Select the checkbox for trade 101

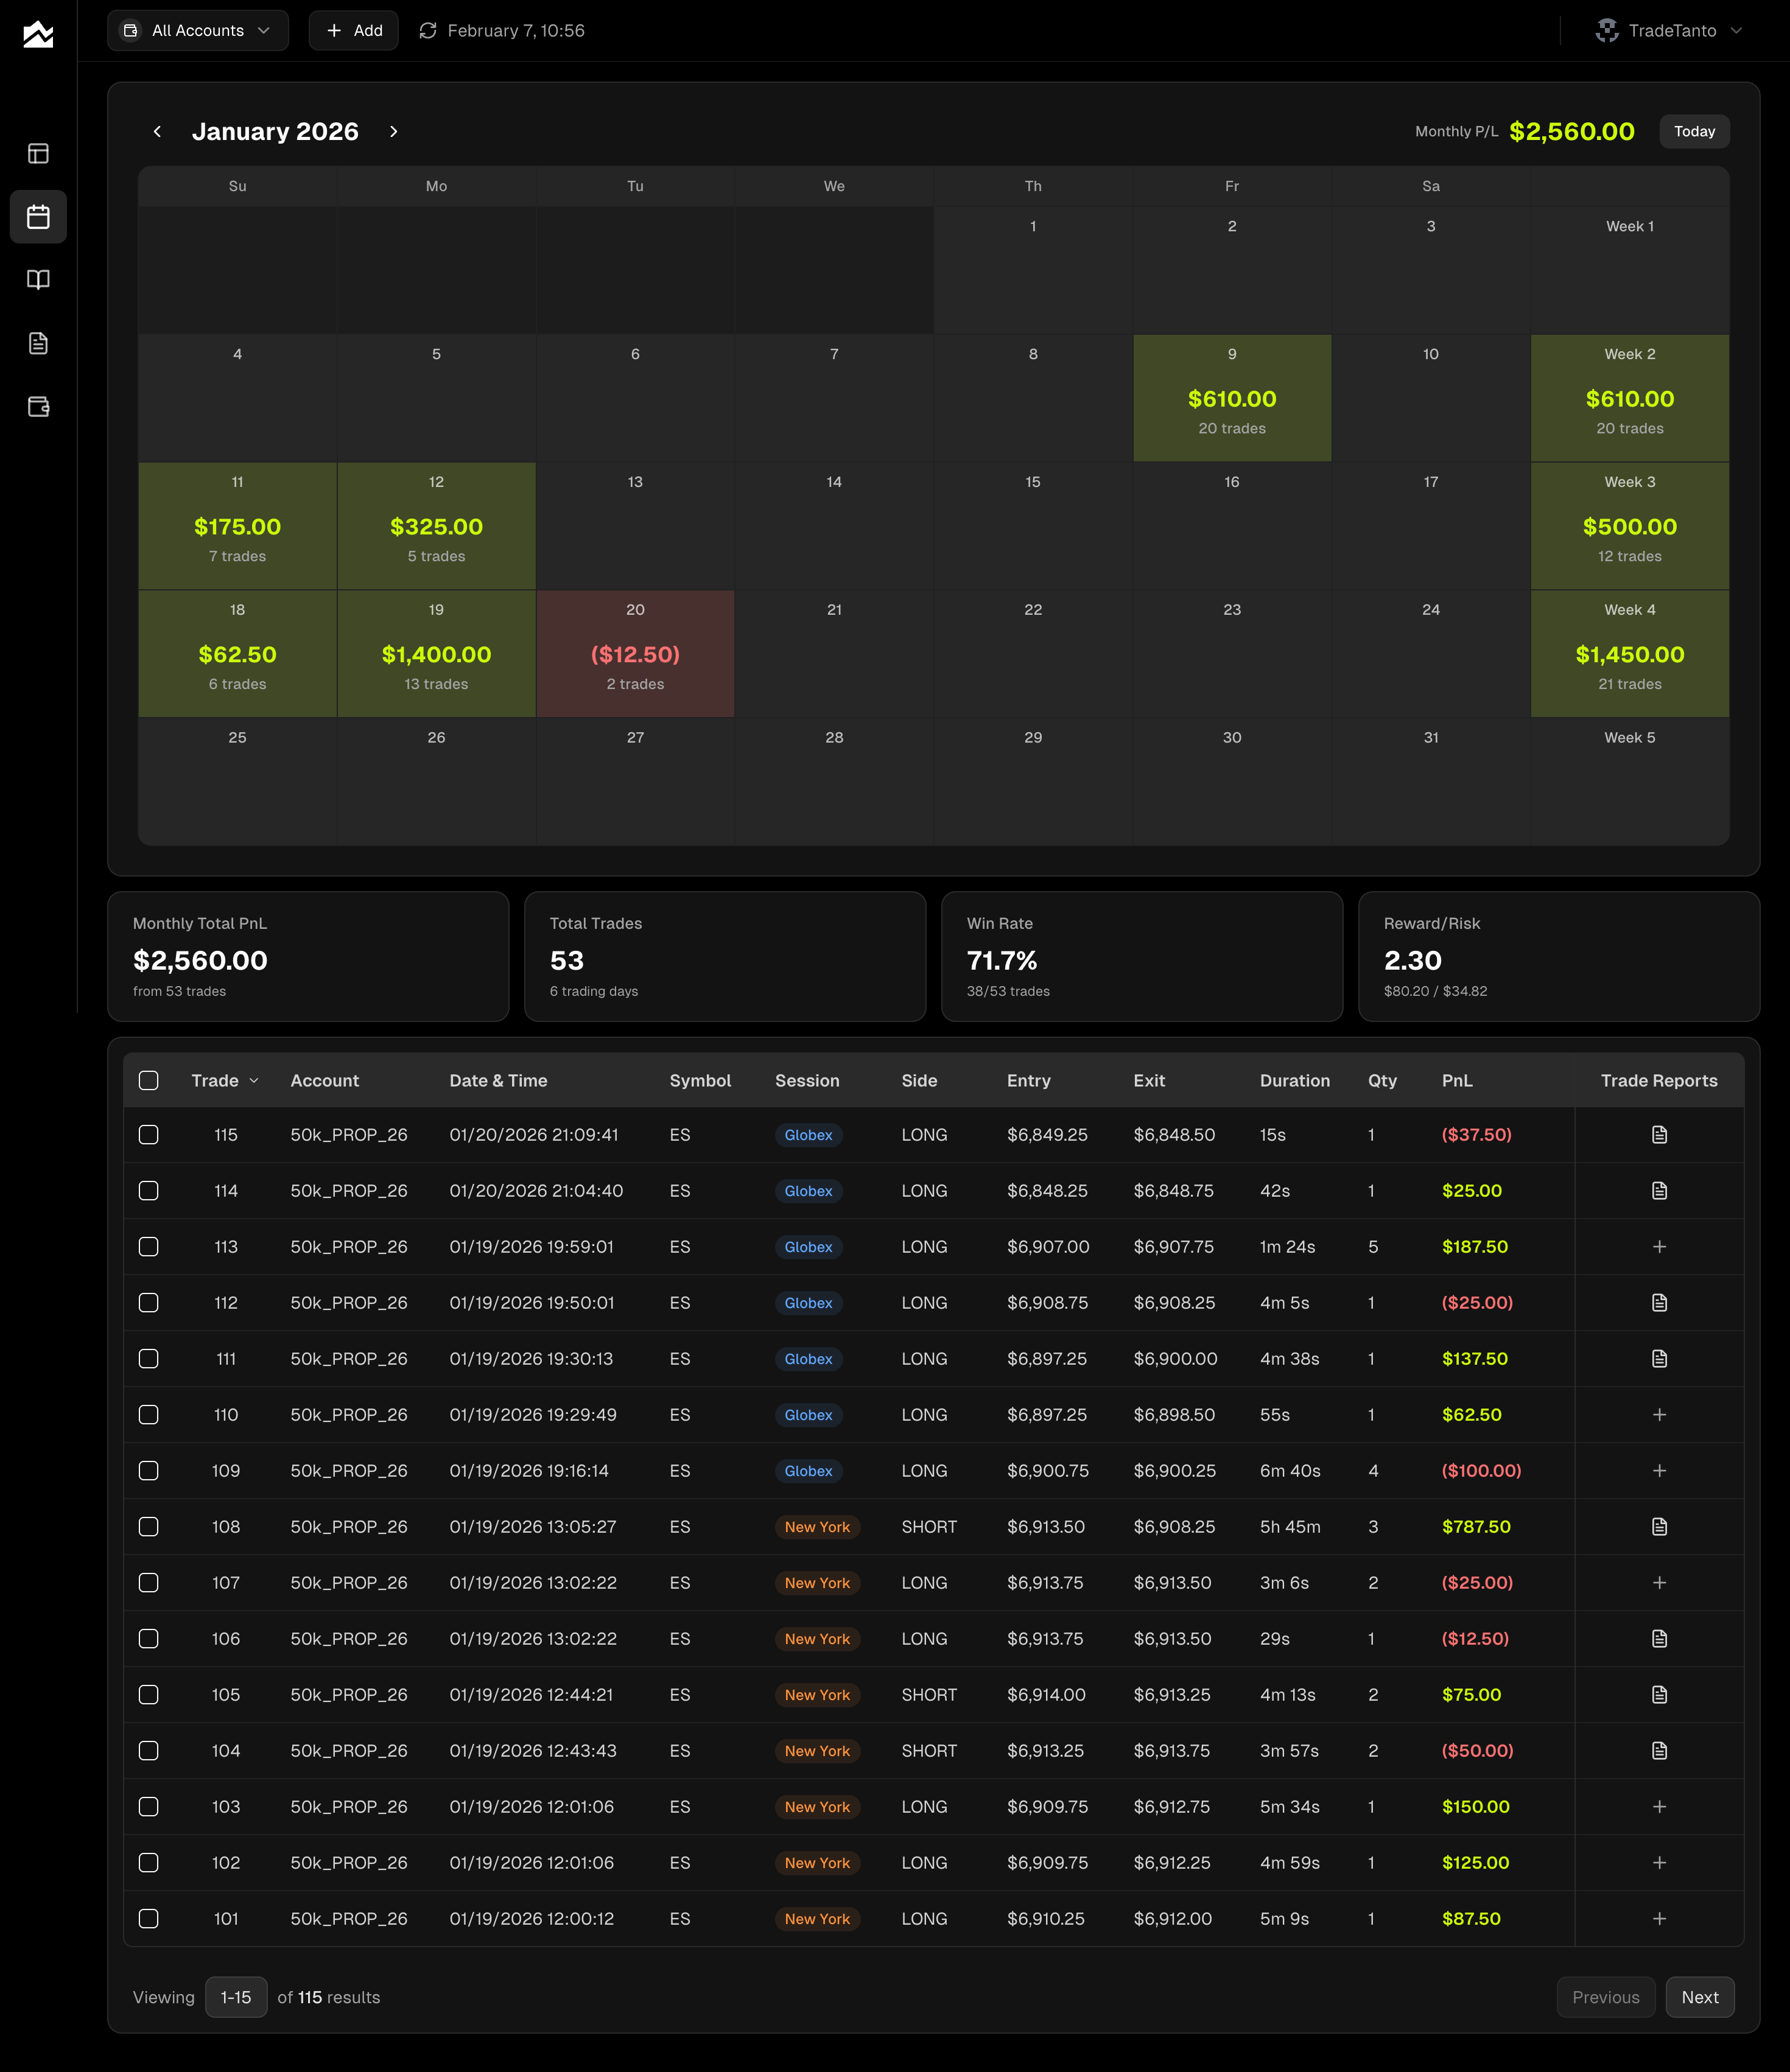(x=148, y=1918)
